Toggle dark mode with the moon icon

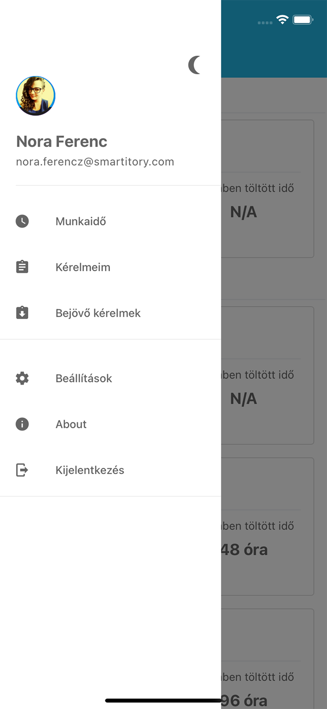pyautogui.click(x=194, y=65)
